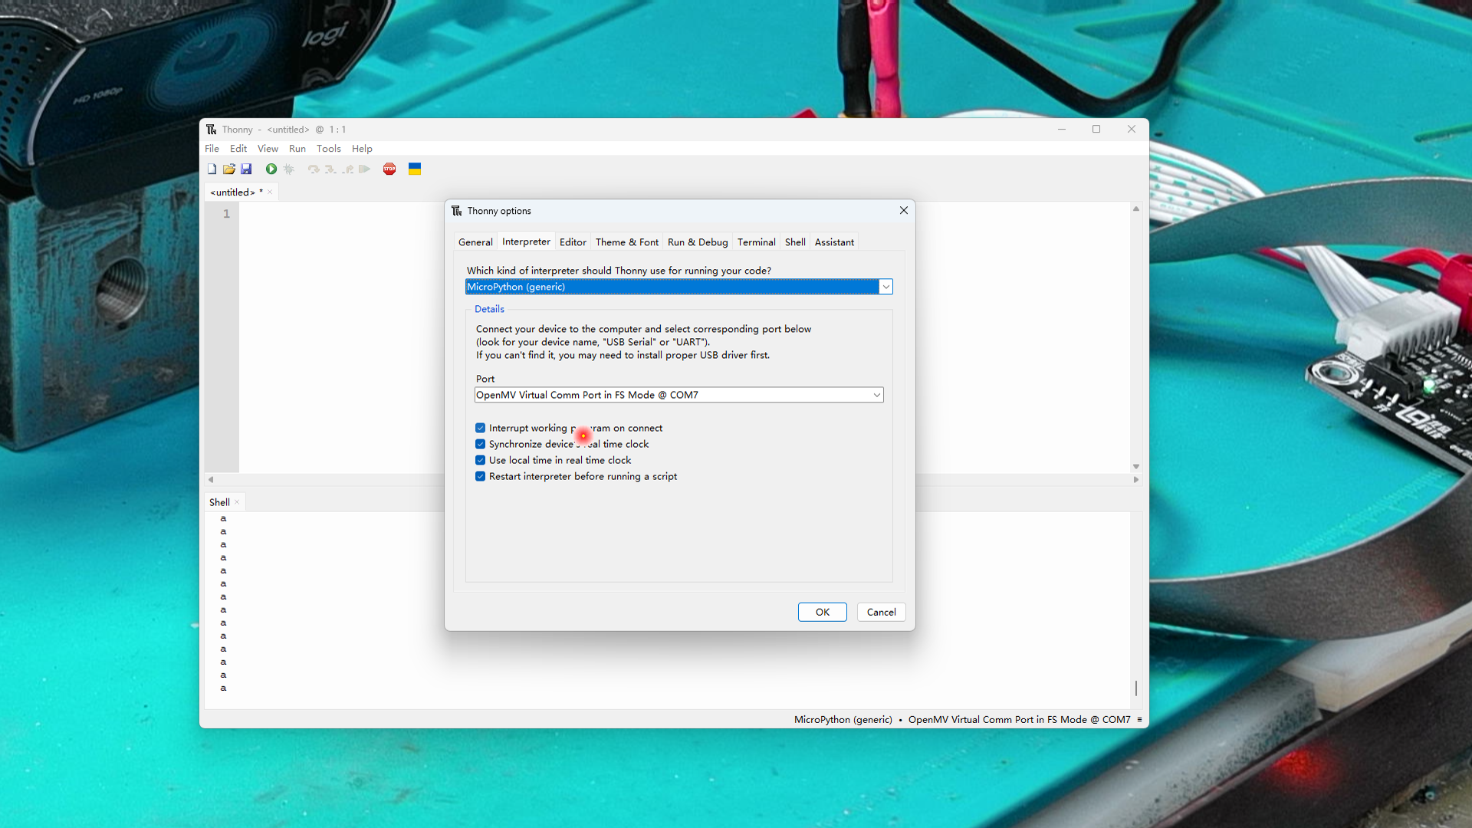Open the Tools menu
The width and height of the screenshot is (1472, 828).
tap(328, 149)
